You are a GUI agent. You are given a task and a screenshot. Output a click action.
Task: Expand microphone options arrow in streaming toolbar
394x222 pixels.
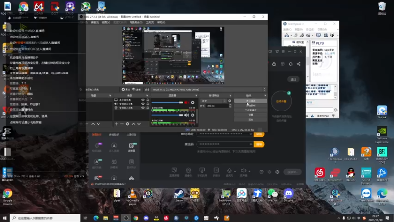(x=235, y=171)
